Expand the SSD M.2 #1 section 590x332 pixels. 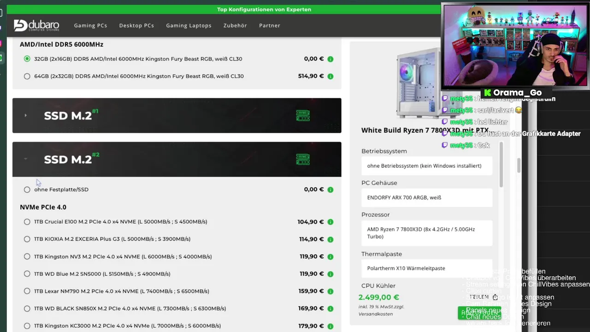click(177, 115)
